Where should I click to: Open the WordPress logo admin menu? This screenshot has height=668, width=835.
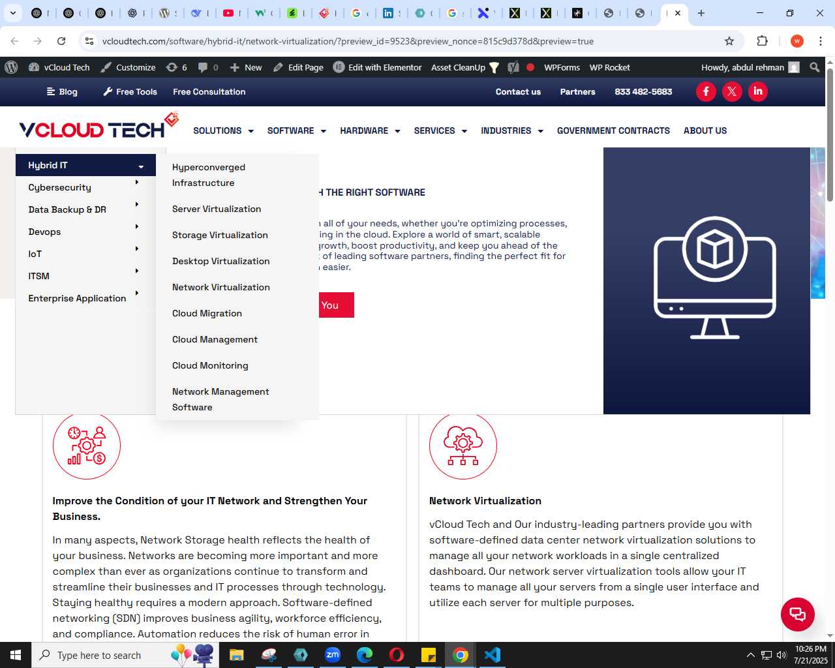(x=11, y=67)
